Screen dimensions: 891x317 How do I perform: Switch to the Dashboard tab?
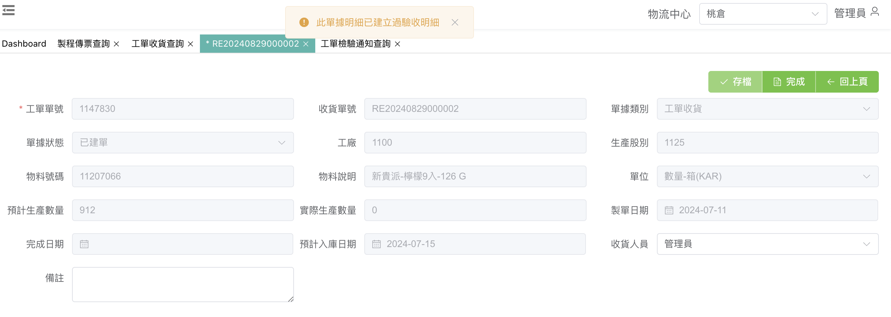pyautogui.click(x=24, y=44)
